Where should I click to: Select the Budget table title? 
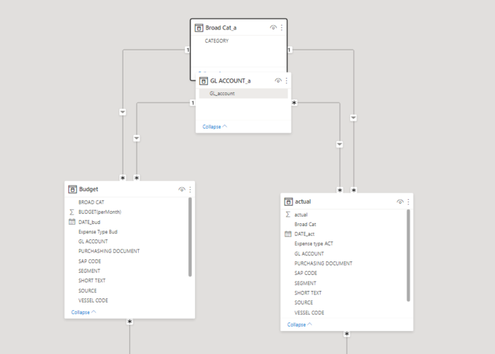89,189
